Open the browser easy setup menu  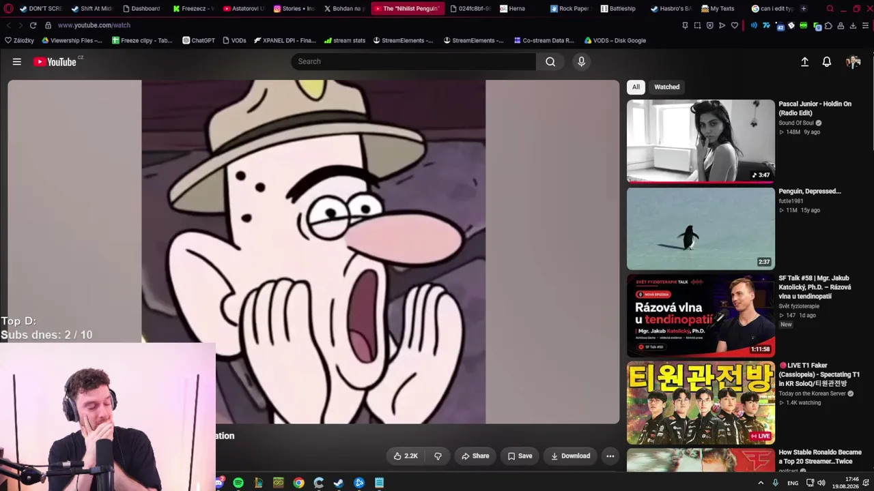coord(866,26)
